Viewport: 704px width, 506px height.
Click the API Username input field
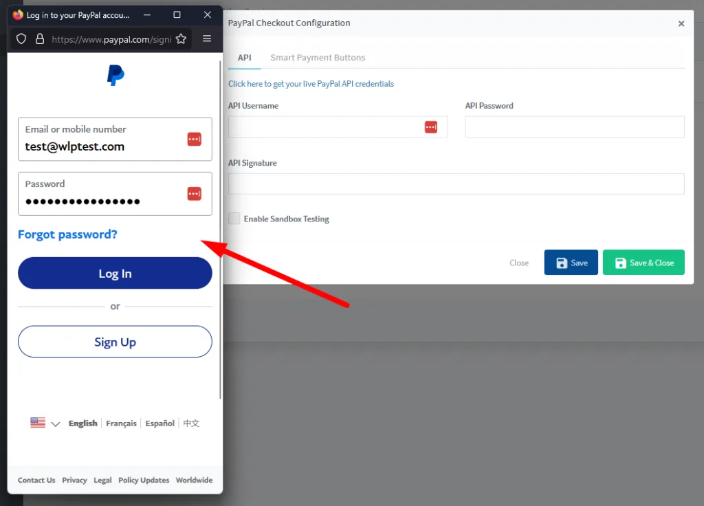coord(338,127)
